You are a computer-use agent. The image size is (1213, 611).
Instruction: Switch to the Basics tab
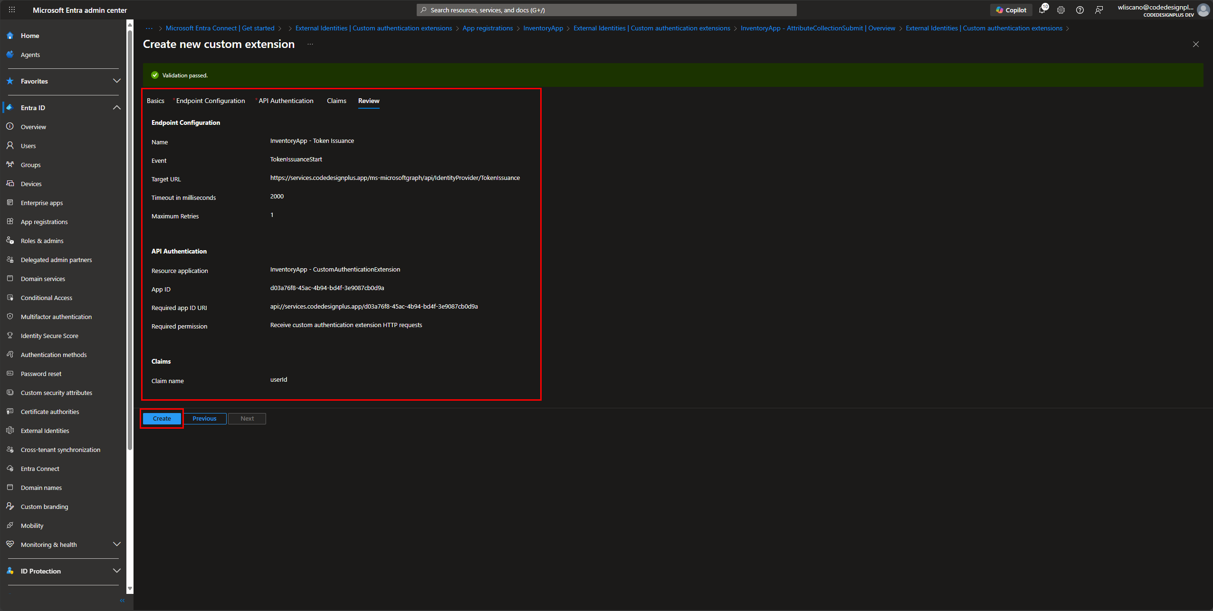coord(155,101)
